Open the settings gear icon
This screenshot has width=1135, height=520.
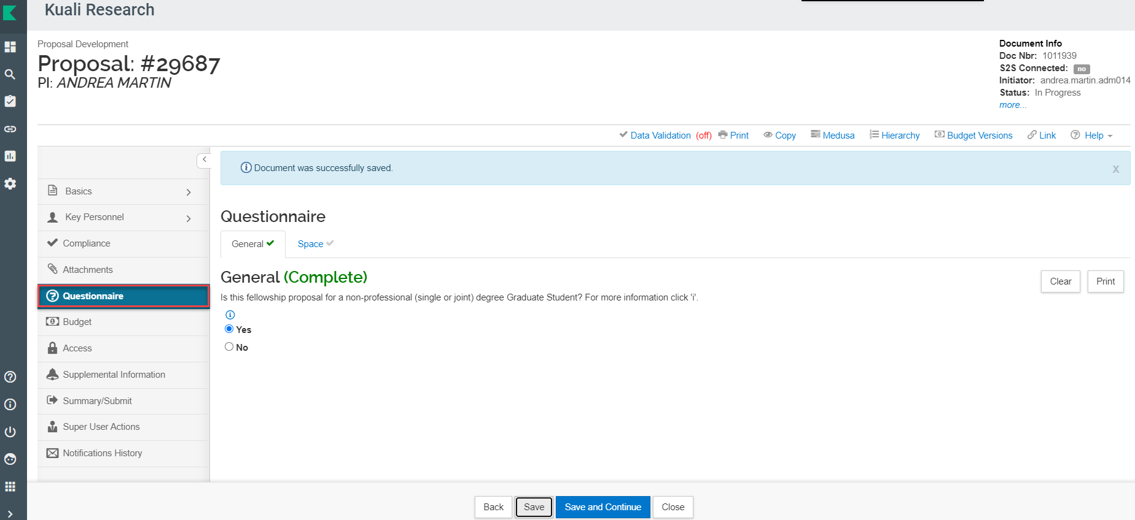click(x=10, y=183)
